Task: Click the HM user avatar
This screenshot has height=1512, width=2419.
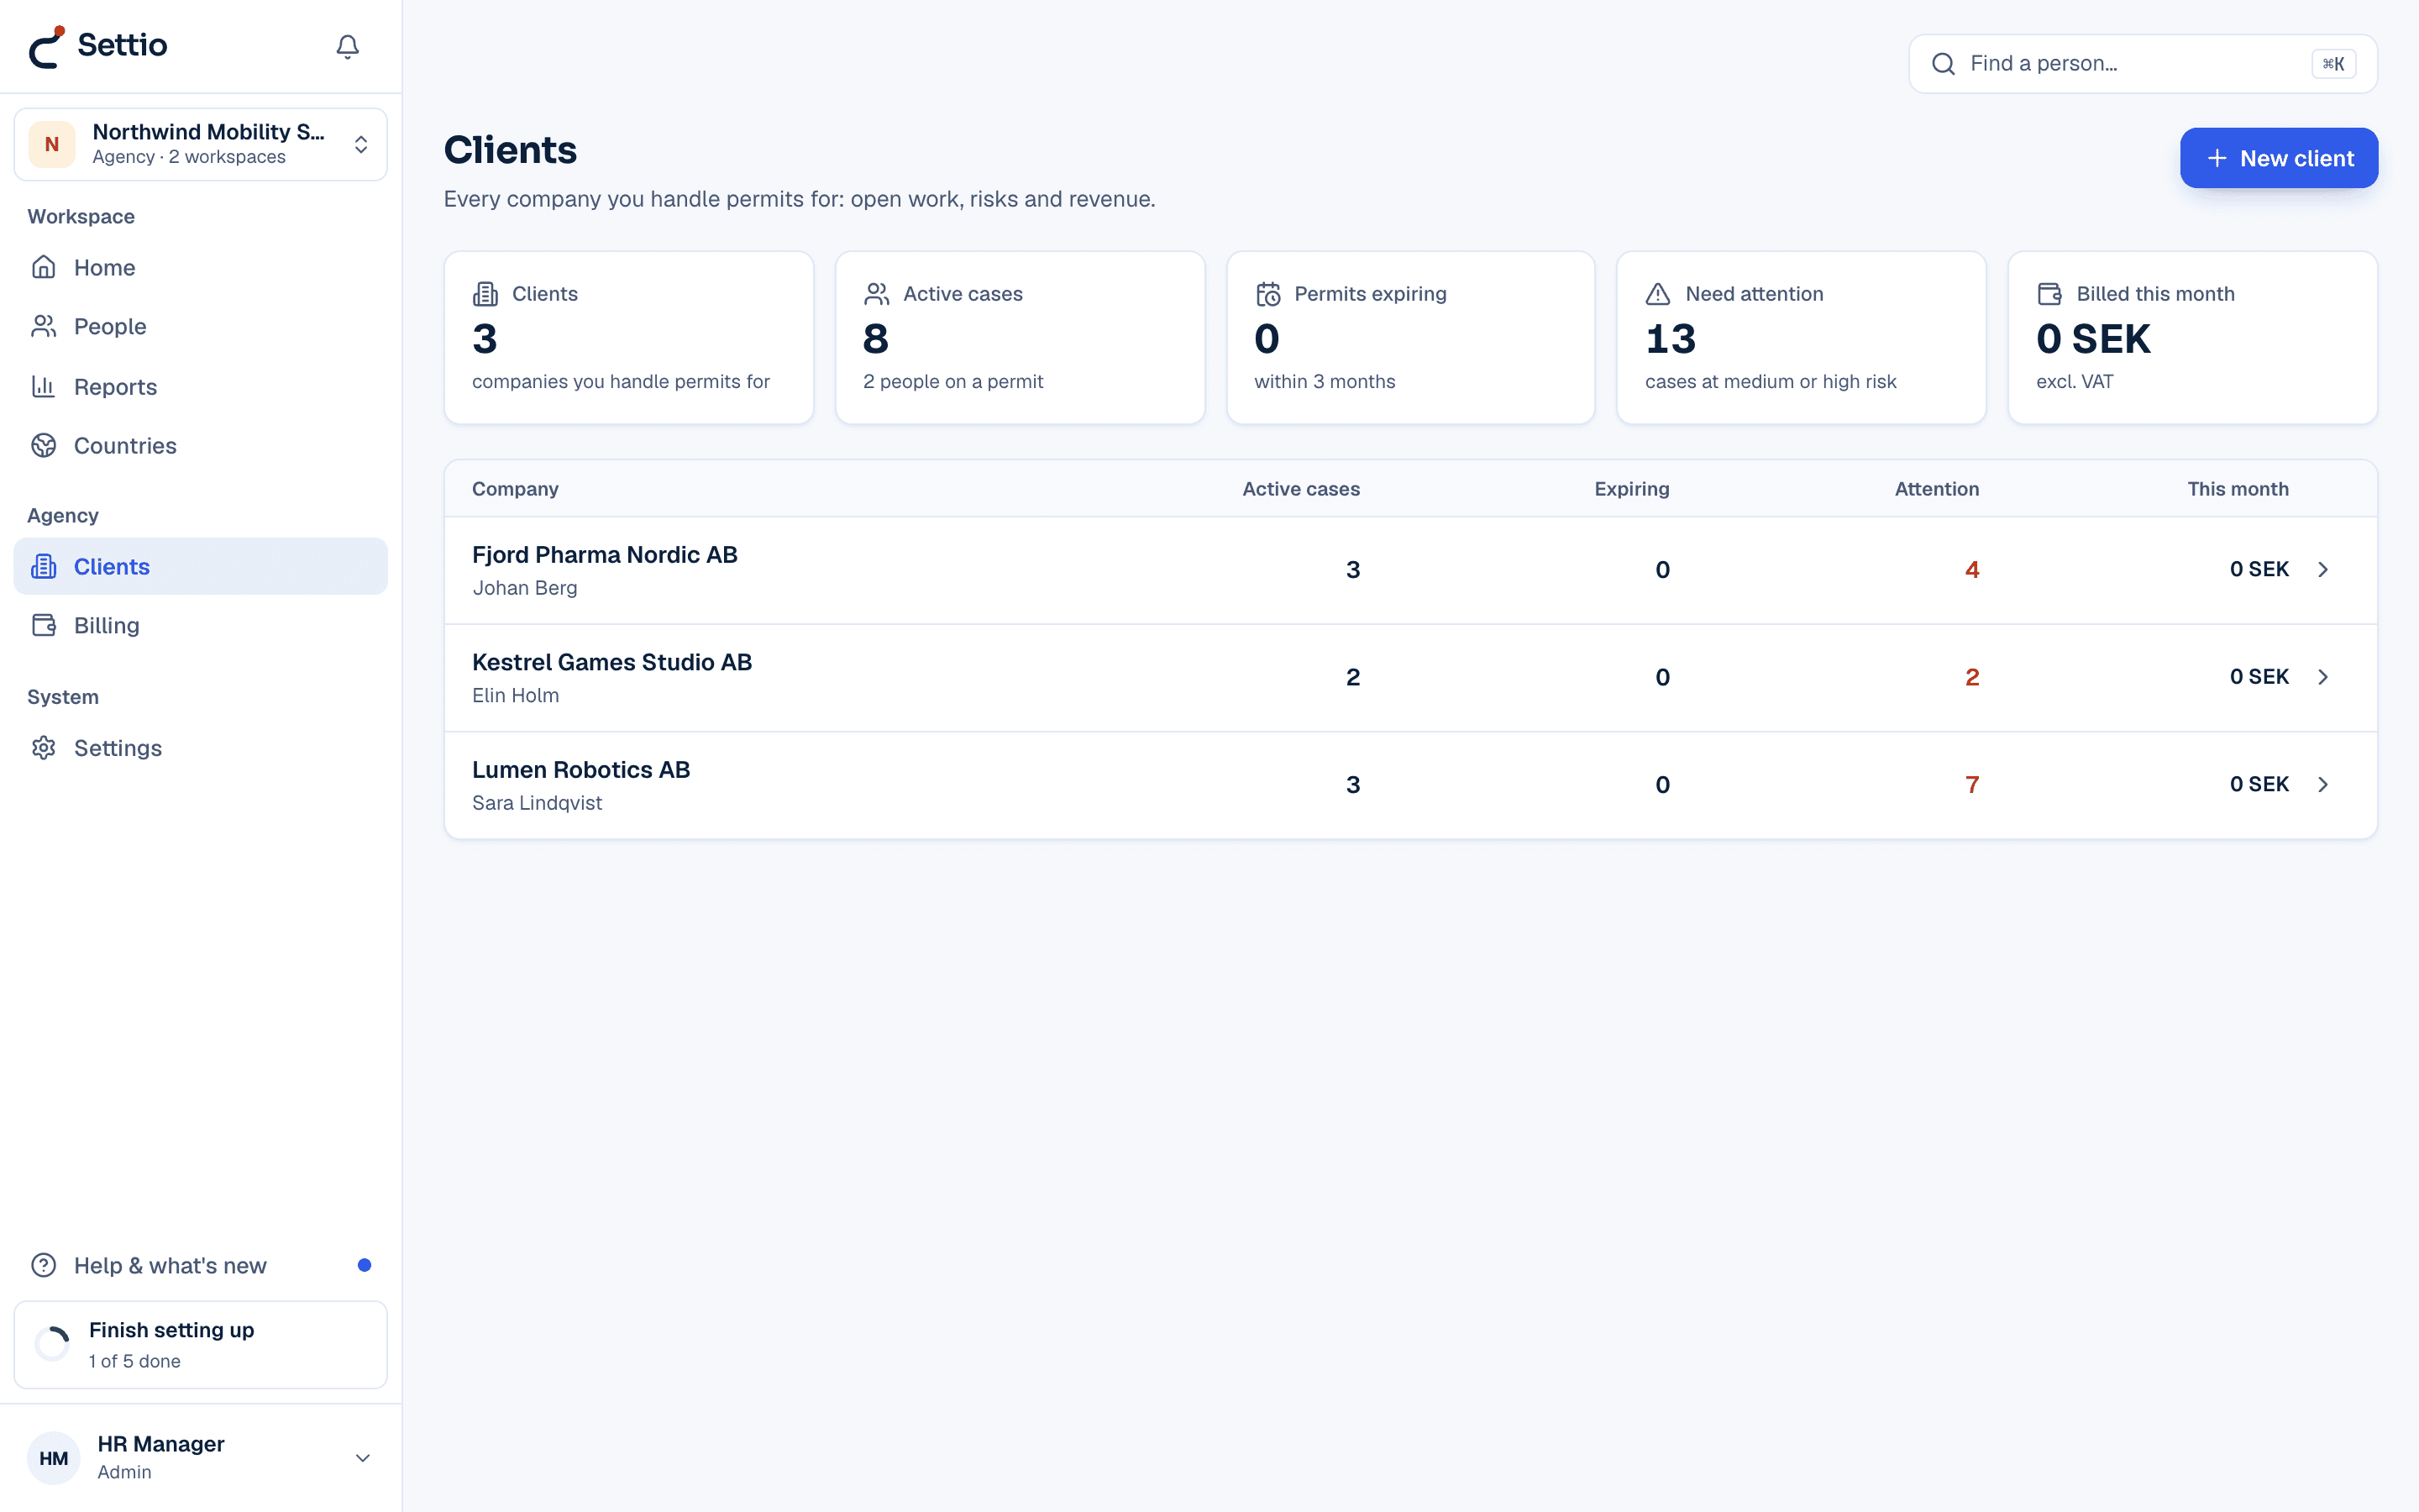Action: pos(53,1458)
